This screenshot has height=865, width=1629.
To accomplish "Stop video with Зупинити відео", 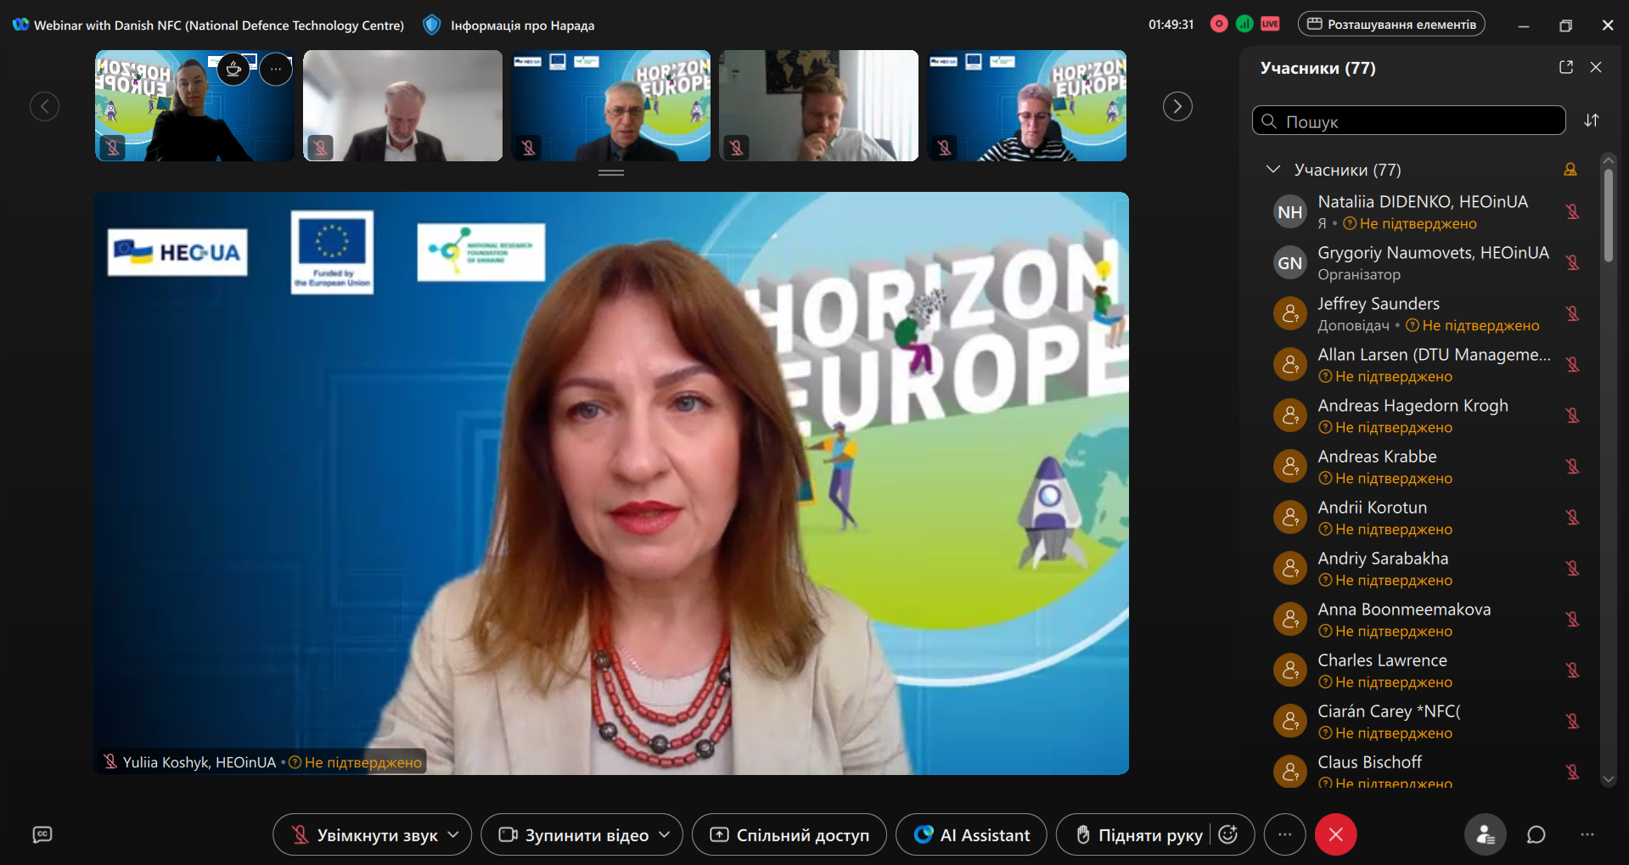I will coord(574,835).
